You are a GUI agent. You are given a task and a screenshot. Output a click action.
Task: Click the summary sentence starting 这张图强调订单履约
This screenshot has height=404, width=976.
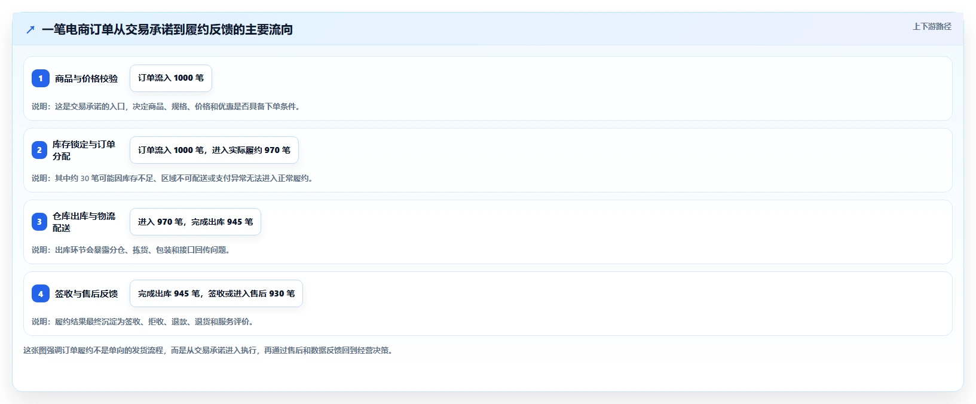click(x=210, y=350)
